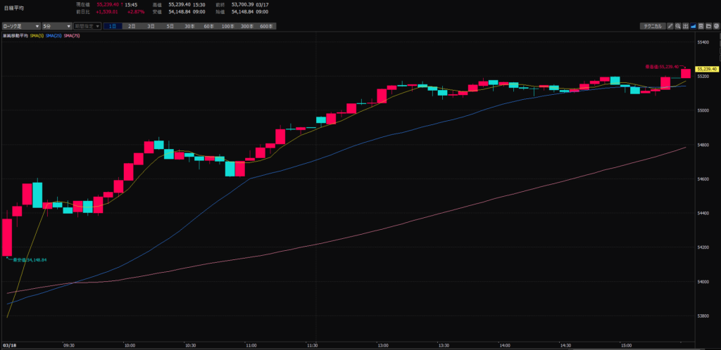
Task: Click the yellow current price label 55,239.40
Action: tap(706, 69)
